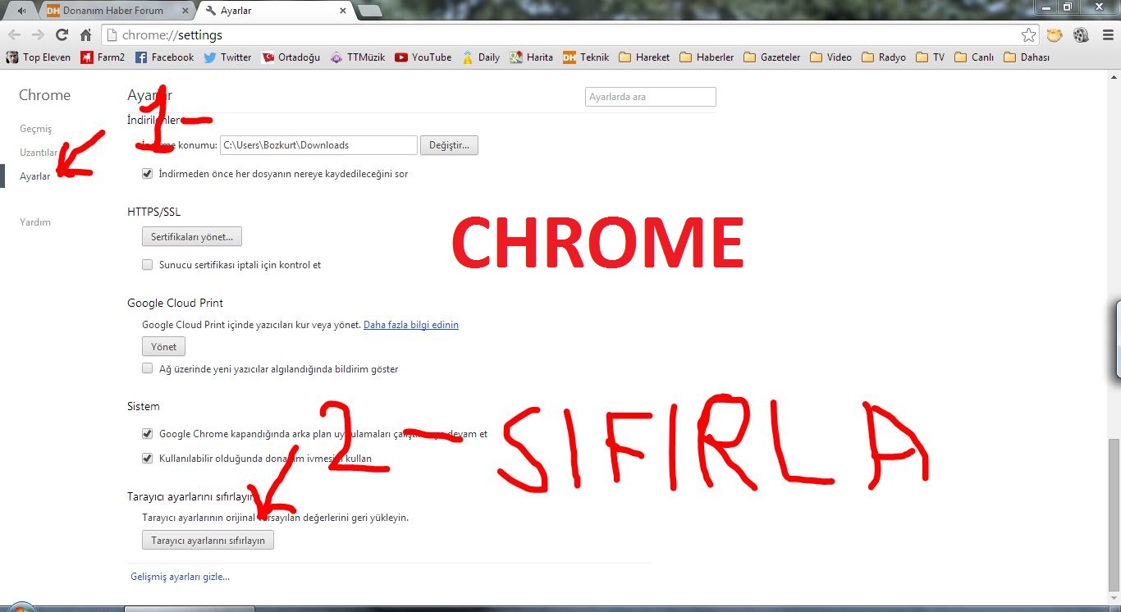
Task: Open the Facebook bookmark
Action: click(x=164, y=57)
